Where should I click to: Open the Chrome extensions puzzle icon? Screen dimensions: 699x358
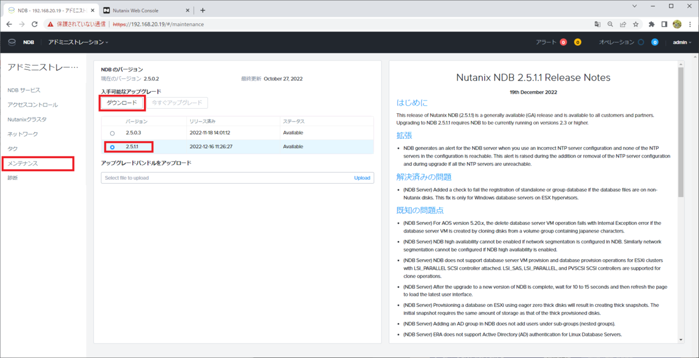tap(652, 24)
